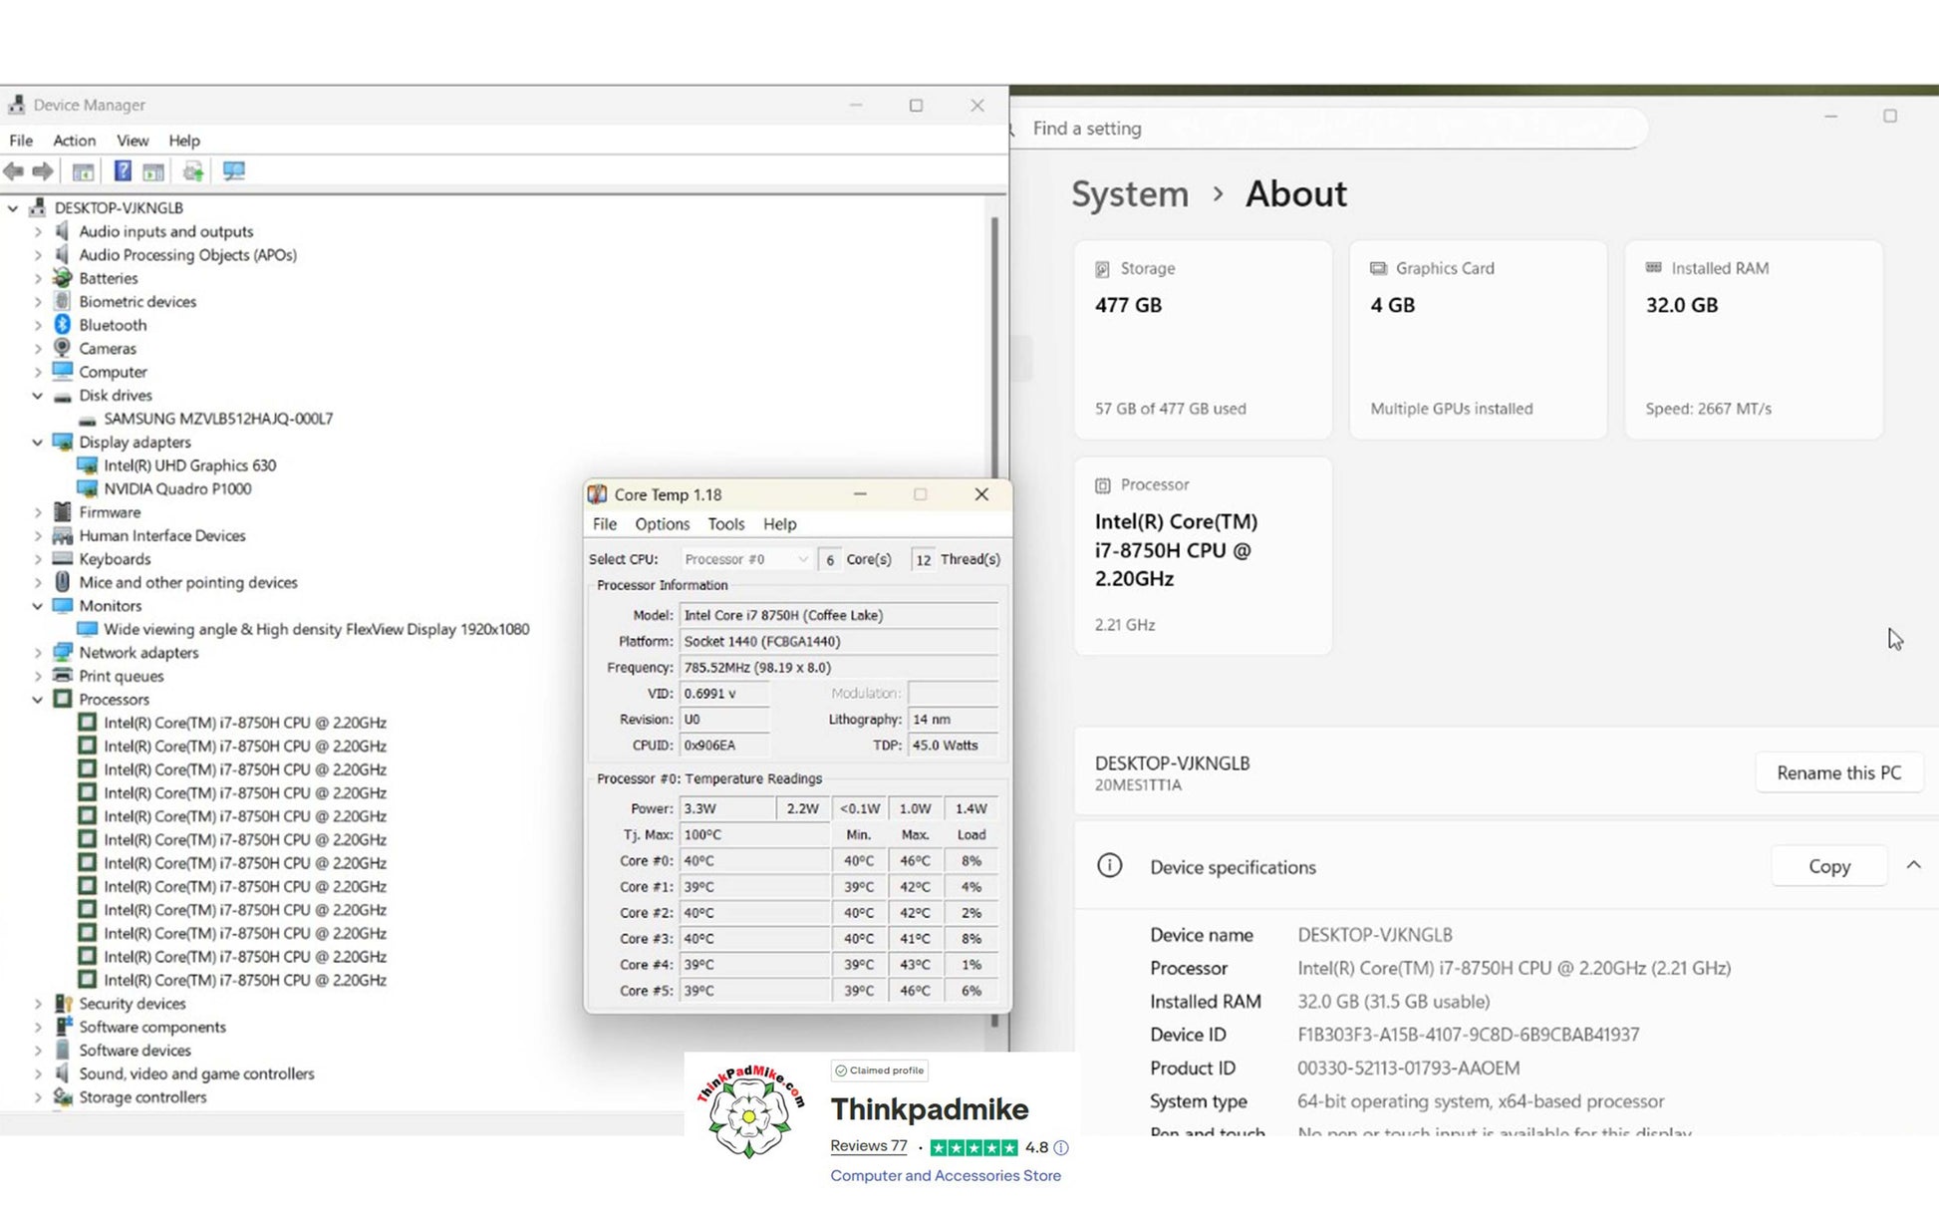Click the Rename this PC button
1939x1219 pixels.
[x=1838, y=772]
